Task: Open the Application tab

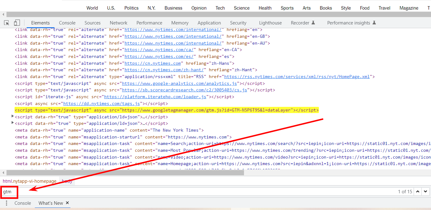Action: coord(209,23)
